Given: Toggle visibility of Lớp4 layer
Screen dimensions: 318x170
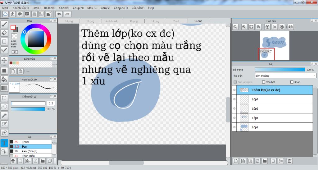Looking at the screenshot, I should click(234, 99).
